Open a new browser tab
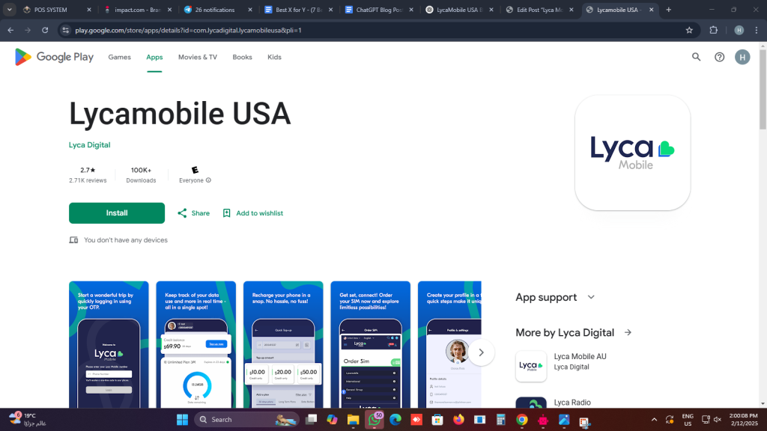Viewport: 767px width, 431px height. click(x=669, y=10)
